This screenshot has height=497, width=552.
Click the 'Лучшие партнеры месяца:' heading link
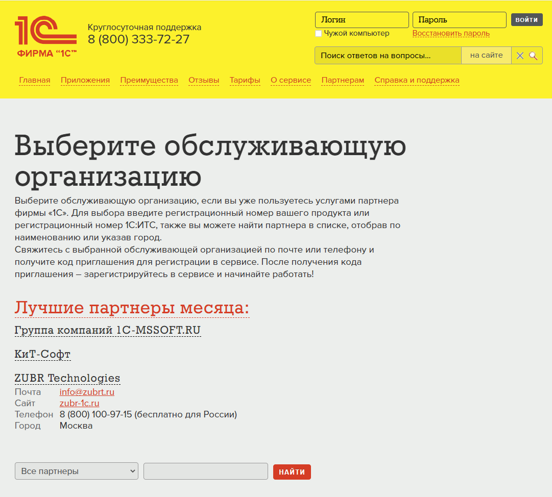132,308
